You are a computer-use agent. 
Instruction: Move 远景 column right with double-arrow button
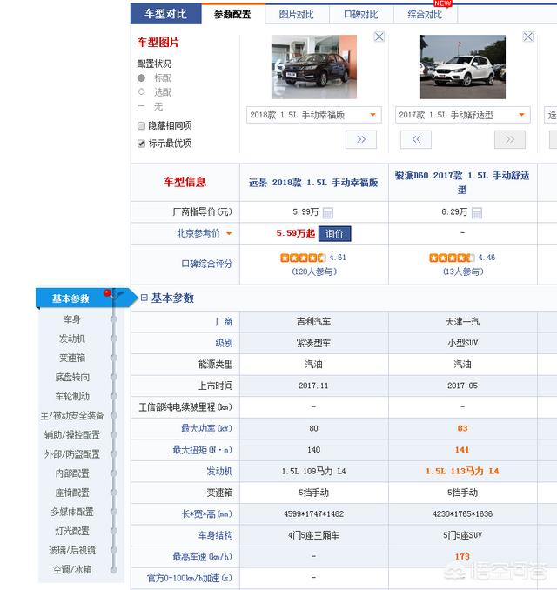click(x=360, y=139)
